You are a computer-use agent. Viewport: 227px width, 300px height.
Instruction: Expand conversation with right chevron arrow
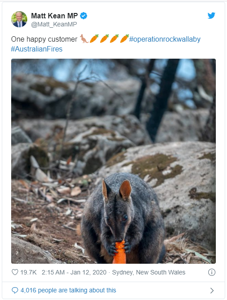212,291
